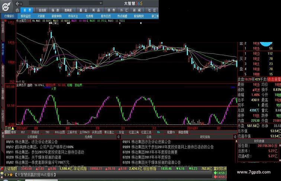The image size is (281, 181).
Task: Select the 红蓝三角 indicator tab
Action: (134, 132)
